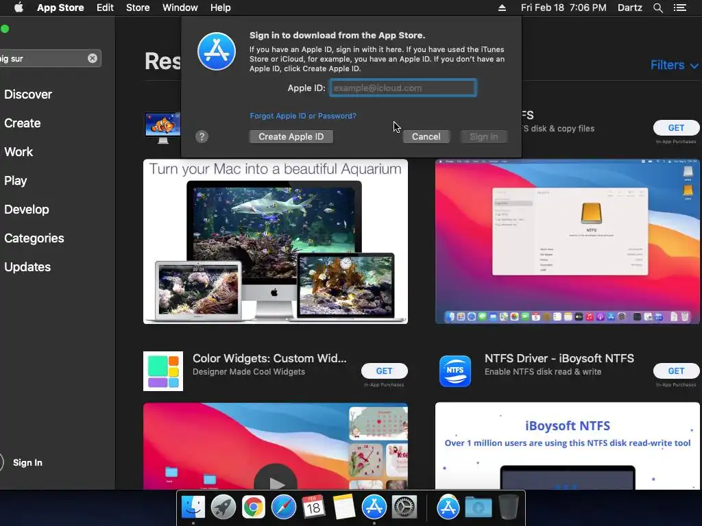The image size is (702, 526).
Task: Open System Preferences from the Dock
Action: point(404,508)
